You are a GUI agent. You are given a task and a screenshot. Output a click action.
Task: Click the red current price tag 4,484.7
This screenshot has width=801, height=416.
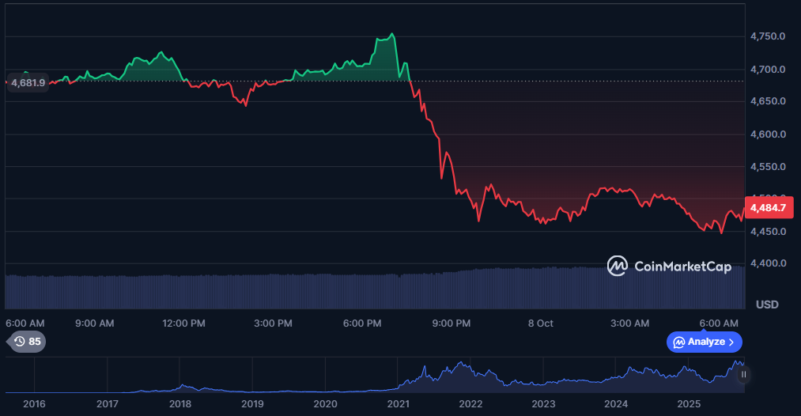tap(769, 208)
